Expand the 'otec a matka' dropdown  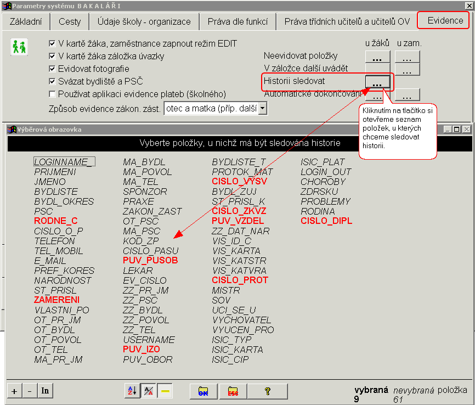[263, 108]
